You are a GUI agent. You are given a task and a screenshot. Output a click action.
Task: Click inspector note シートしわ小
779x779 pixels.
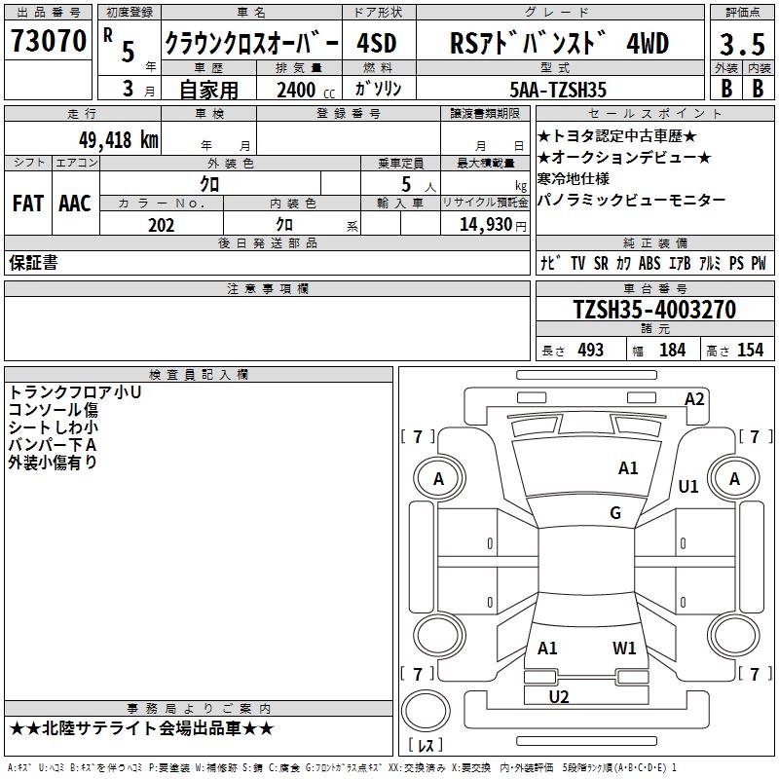[x=54, y=427]
